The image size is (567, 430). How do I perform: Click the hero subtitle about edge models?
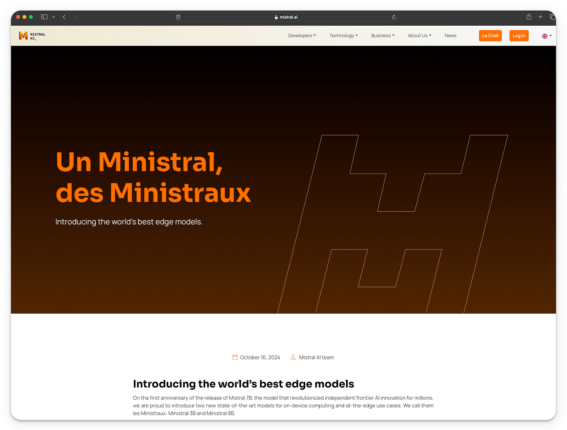(129, 222)
